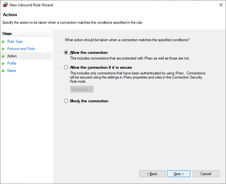Click the Customize... button

point(82,89)
